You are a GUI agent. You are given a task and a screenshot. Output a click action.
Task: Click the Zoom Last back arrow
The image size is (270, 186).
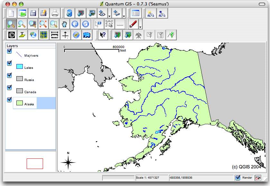click(x=75, y=24)
